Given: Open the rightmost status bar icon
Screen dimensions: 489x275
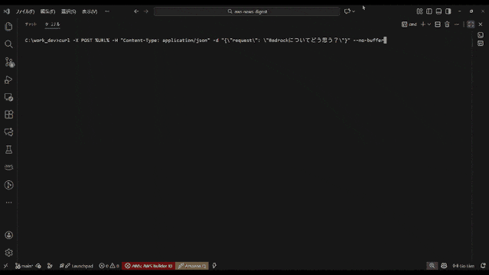Looking at the screenshot, I should click(x=483, y=266).
